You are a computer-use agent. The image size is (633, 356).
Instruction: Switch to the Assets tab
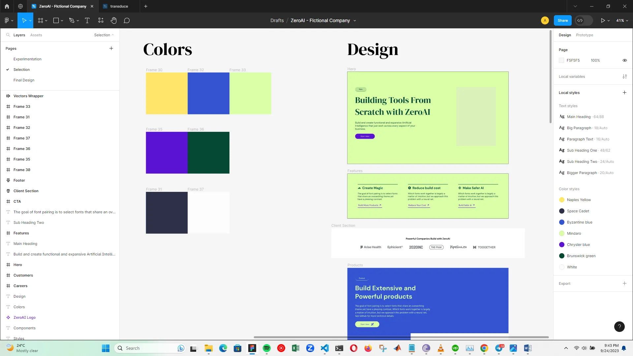(36, 35)
